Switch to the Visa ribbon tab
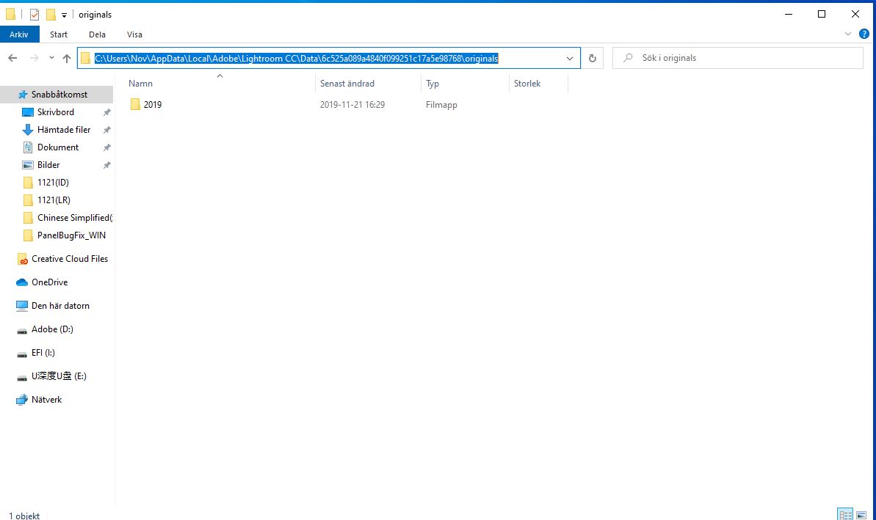The width and height of the screenshot is (876, 520). coord(134,34)
